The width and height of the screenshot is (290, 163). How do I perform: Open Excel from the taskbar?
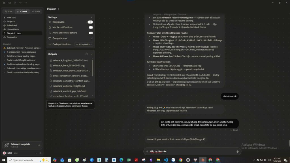coord(129,160)
